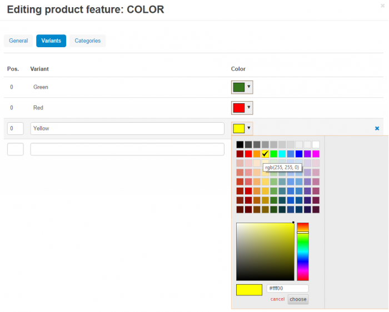Pick the black swatch in the palette

point(240,144)
